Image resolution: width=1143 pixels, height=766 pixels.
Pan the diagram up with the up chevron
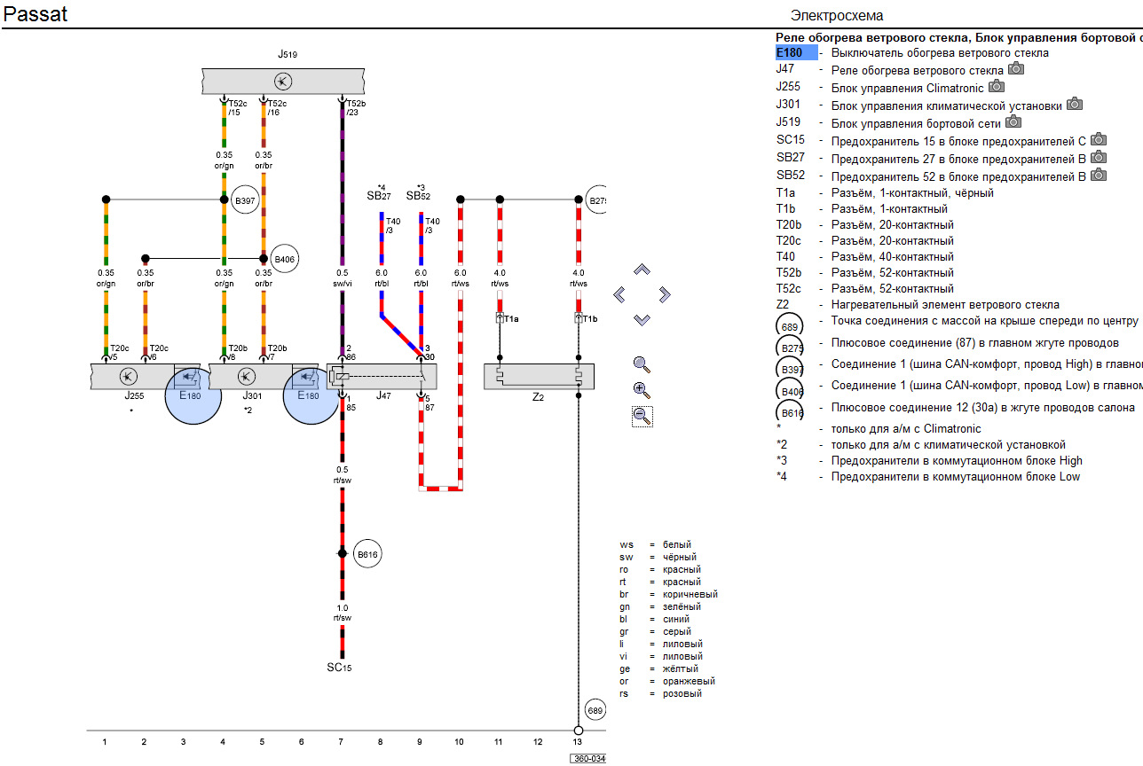click(x=642, y=269)
